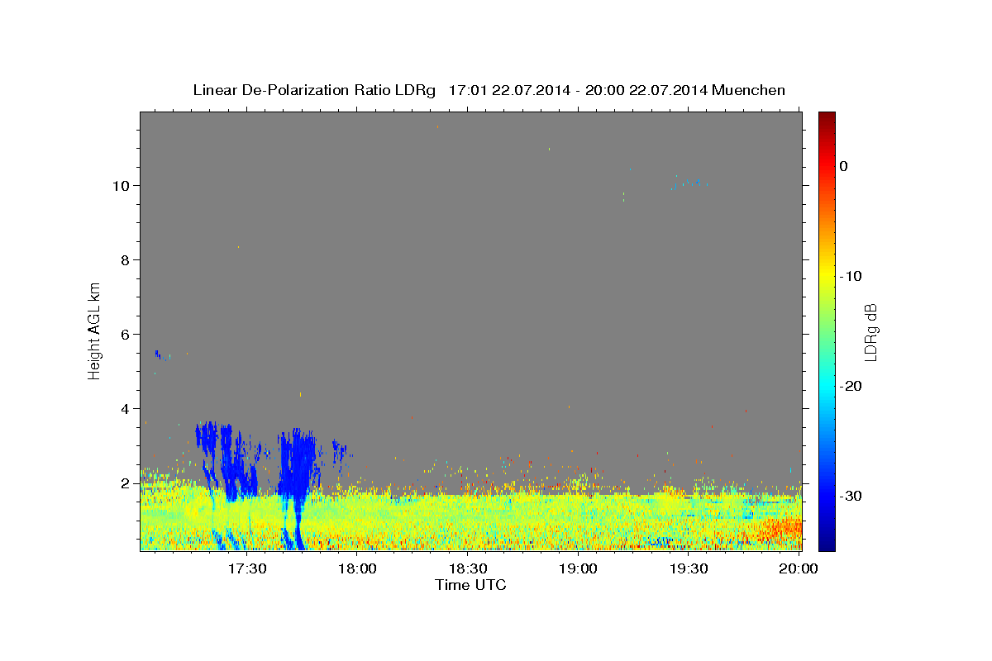
Task: Click the 'Height AGL km' axis label
Action: click(94, 330)
